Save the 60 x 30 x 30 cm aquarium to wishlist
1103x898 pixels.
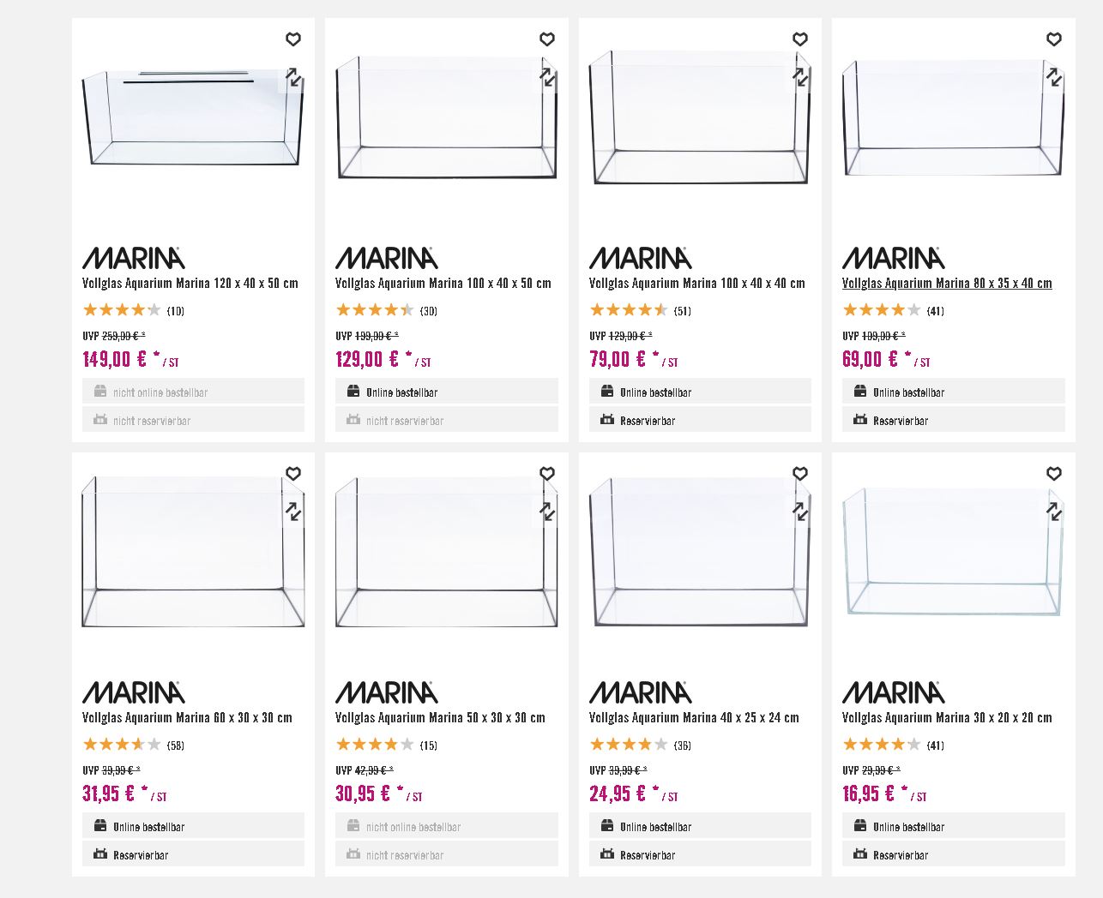point(293,474)
